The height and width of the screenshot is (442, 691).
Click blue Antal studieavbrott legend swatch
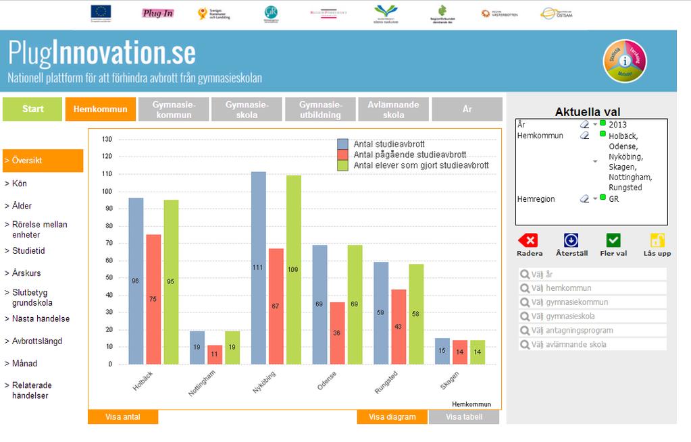point(343,144)
